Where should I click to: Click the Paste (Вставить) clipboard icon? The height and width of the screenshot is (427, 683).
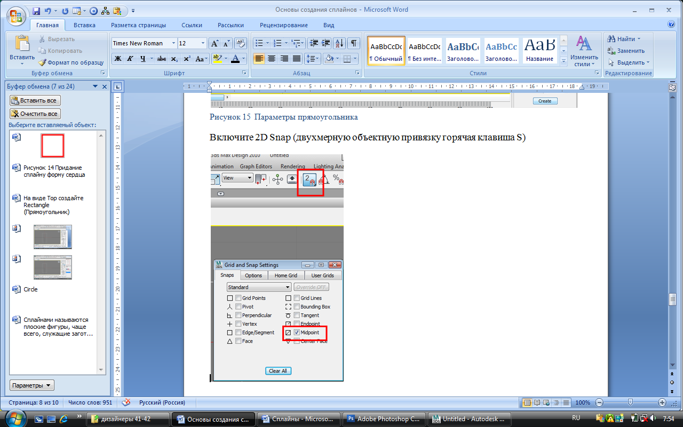22,43
